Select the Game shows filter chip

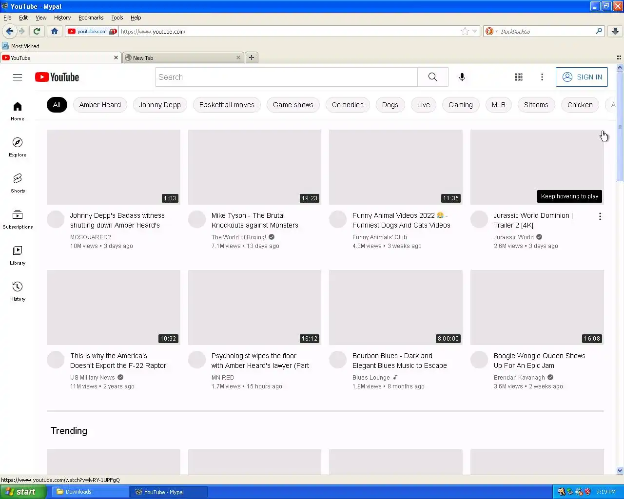pyautogui.click(x=293, y=105)
